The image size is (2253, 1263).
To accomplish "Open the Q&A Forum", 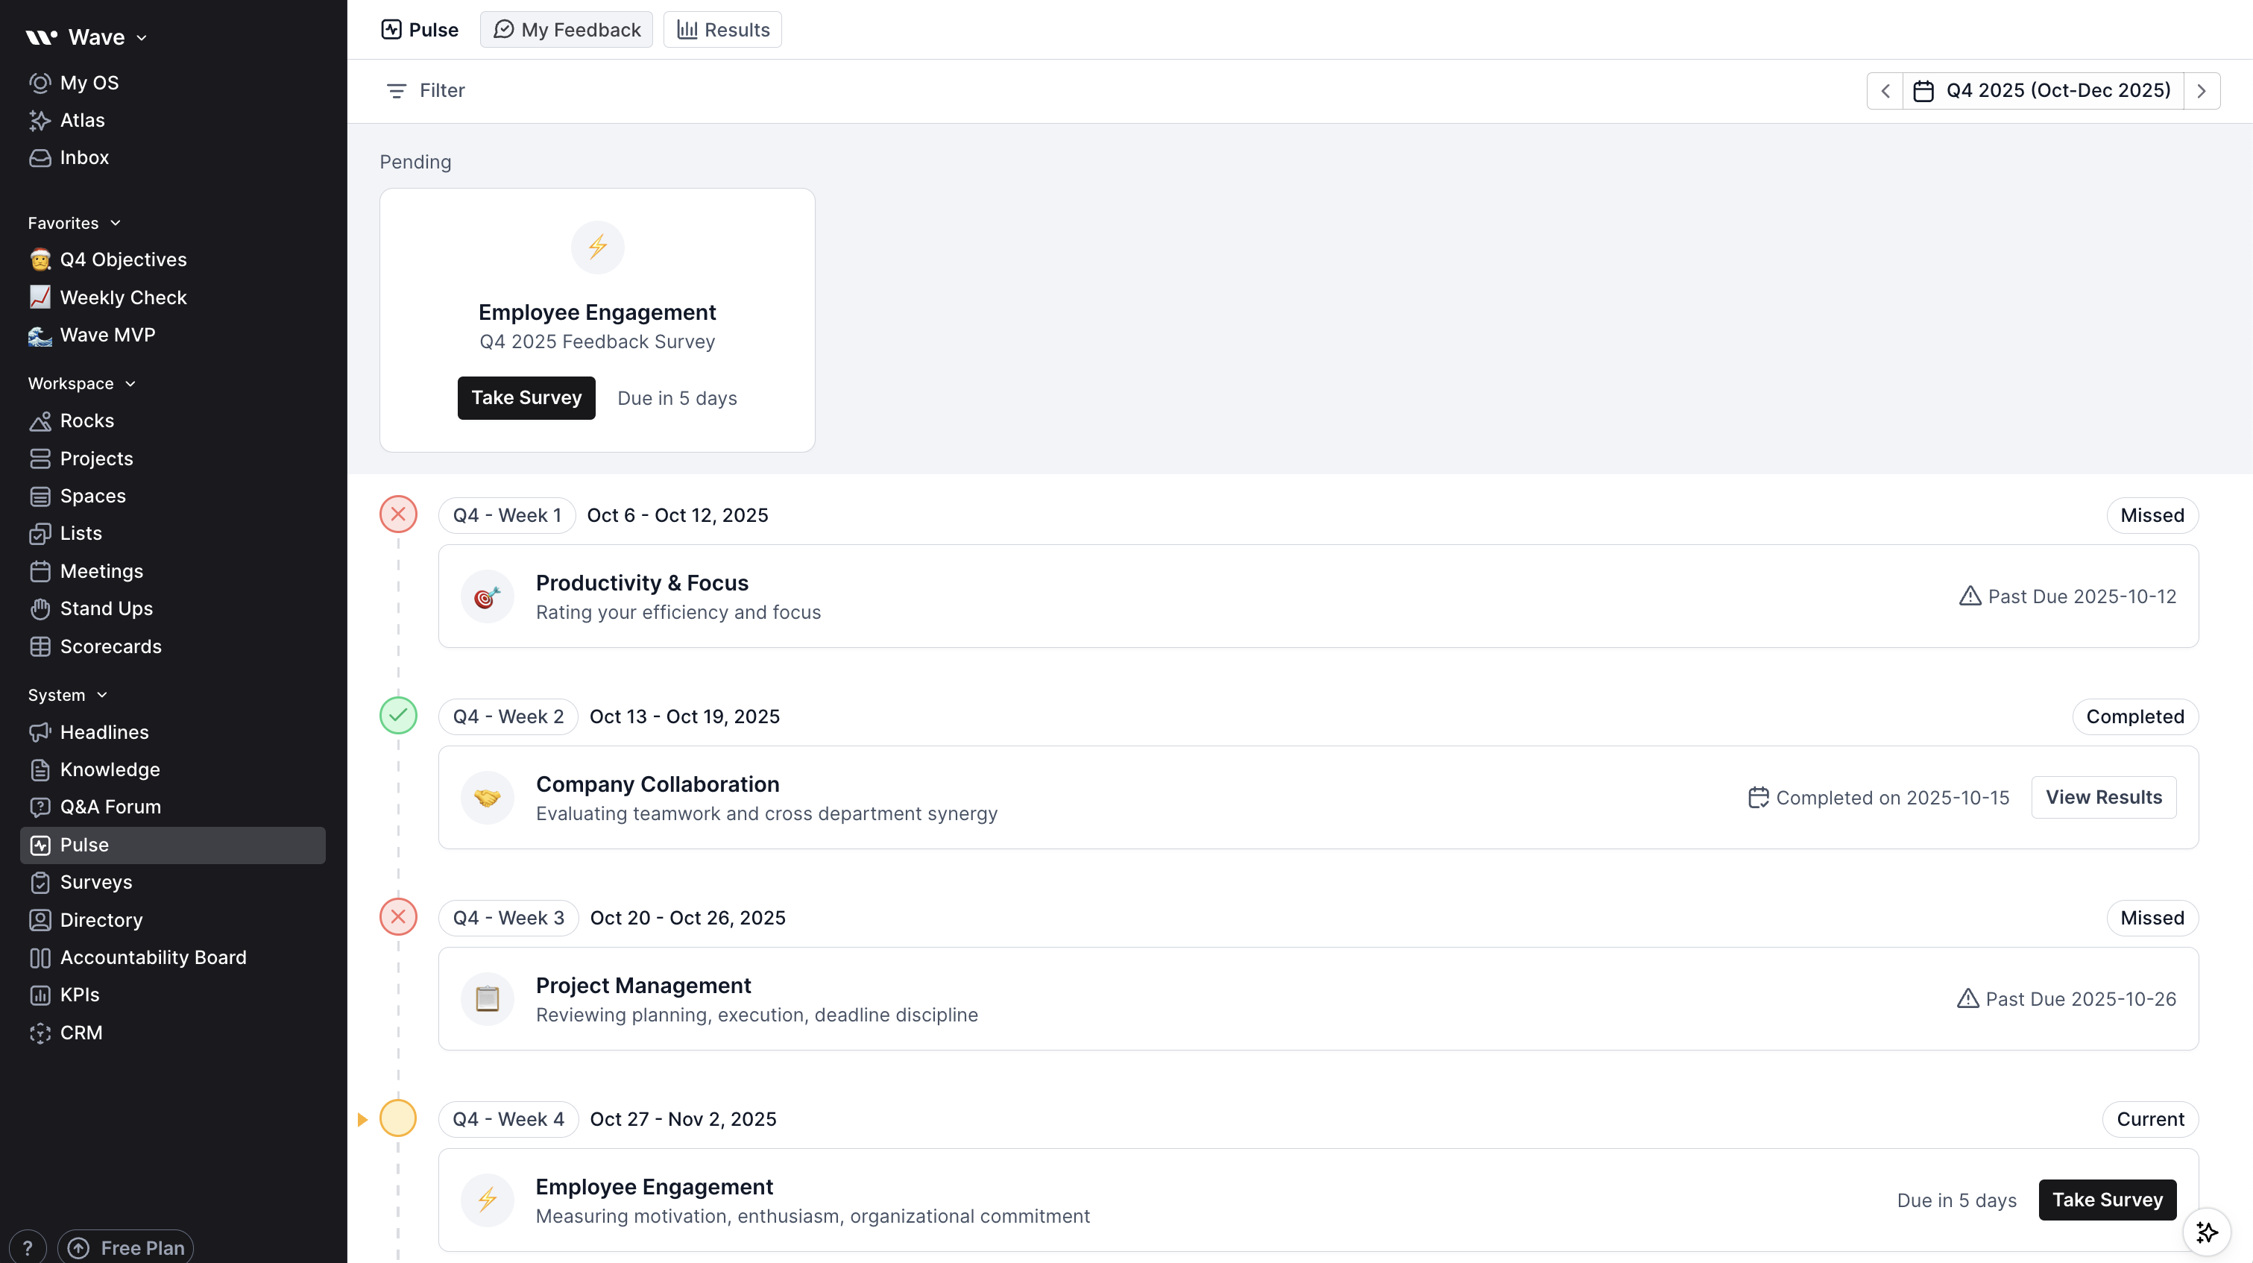I will [x=110, y=807].
